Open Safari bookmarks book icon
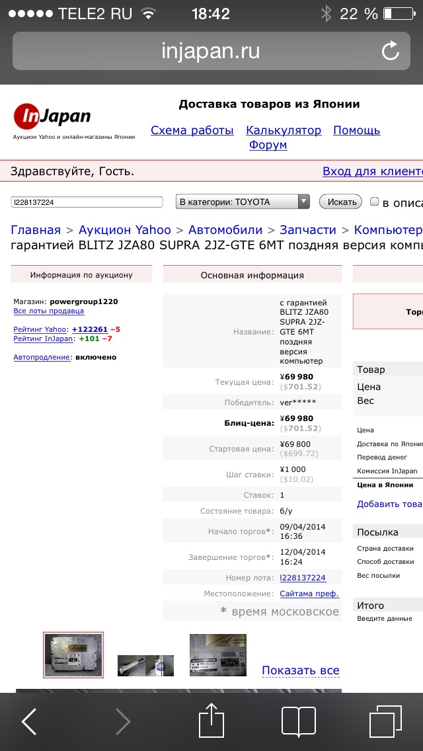This screenshot has width=423, height=751. coord(298,721)
